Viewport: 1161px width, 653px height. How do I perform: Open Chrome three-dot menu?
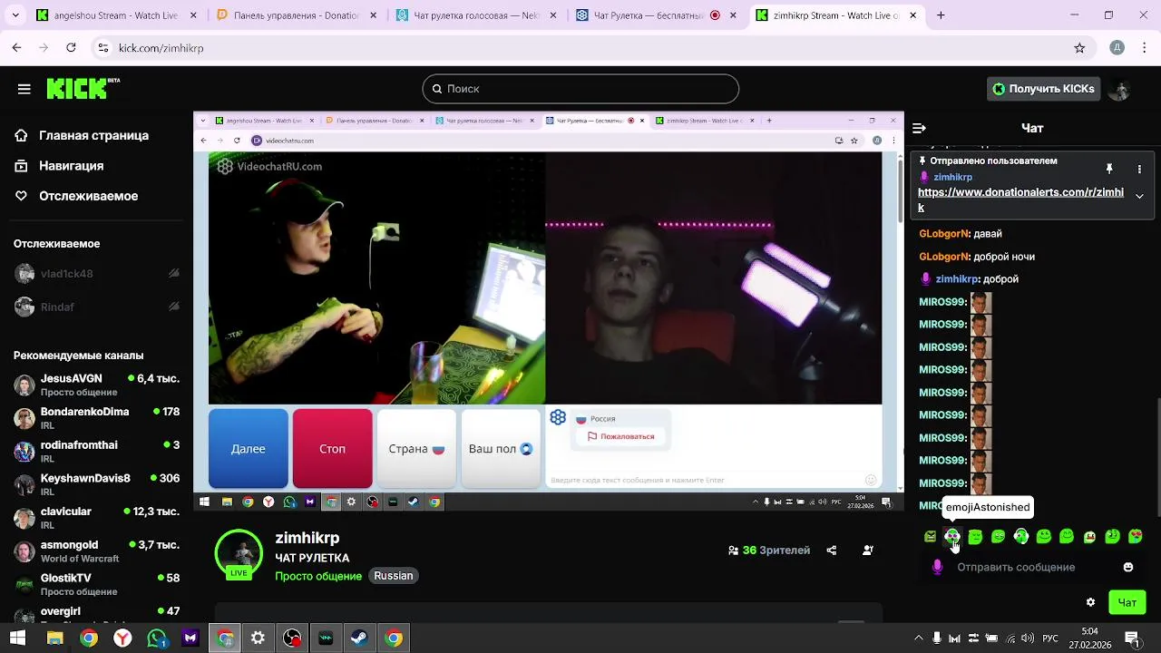pos(1144,48)
